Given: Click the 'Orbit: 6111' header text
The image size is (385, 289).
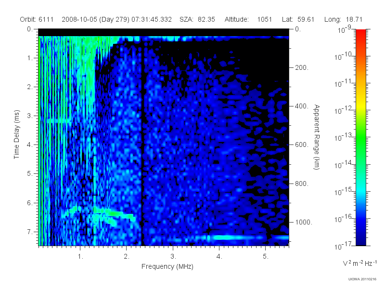Looking at the screenshot, I should 37,19.
